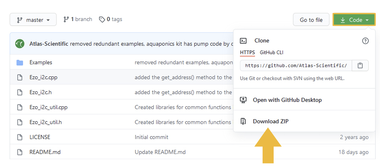Click the Go to file button
This screenshot has width=382, height=166.
pos(311,20)
